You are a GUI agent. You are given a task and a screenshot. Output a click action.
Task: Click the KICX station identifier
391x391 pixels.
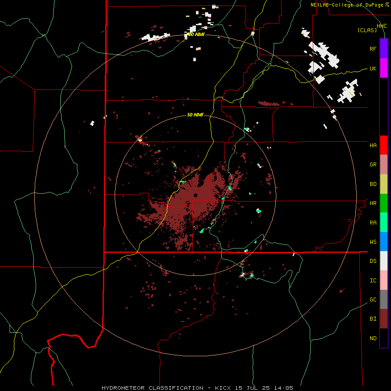223,388
